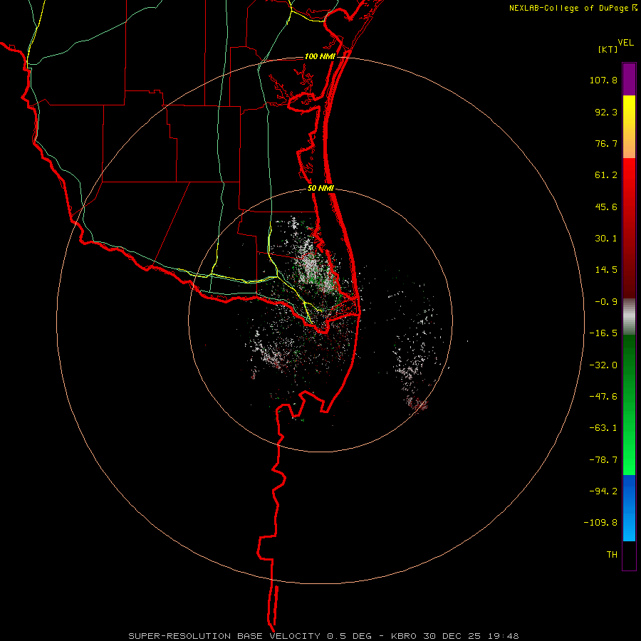This screenshot has height=641, width=641.
Task: Click the -47.6 velocity scale value
Action: click(603, 397)
